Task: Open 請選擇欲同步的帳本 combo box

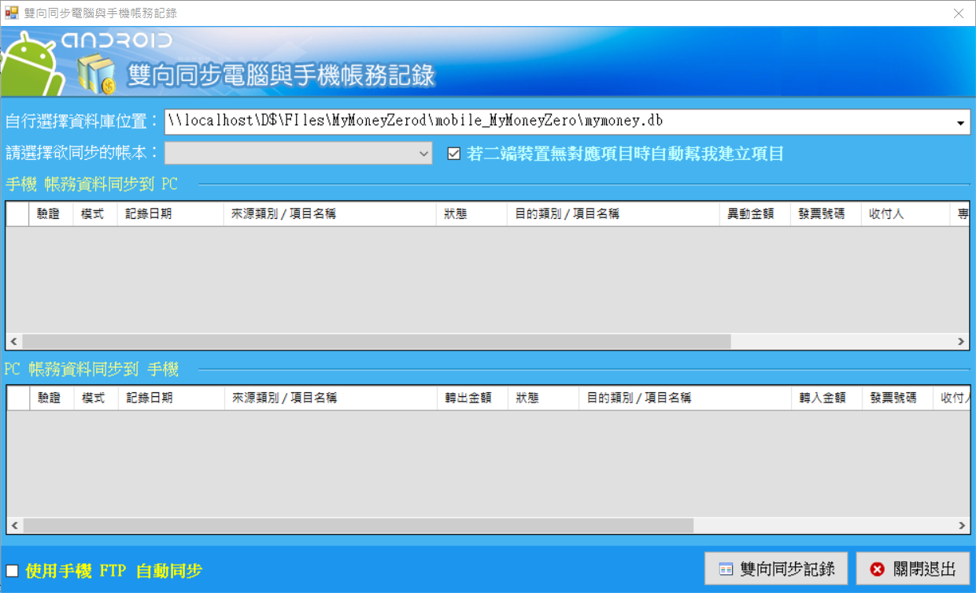Action: point(298,153)
